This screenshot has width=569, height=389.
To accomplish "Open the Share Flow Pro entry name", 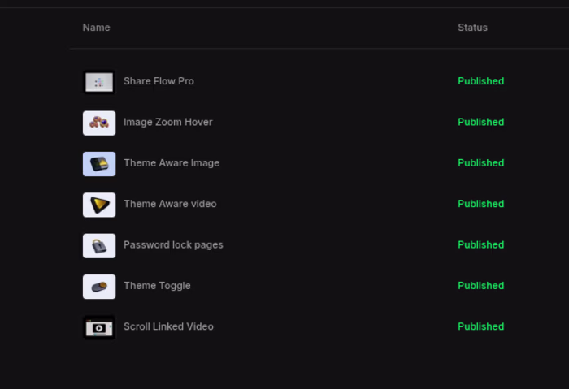I will (159, 81).
